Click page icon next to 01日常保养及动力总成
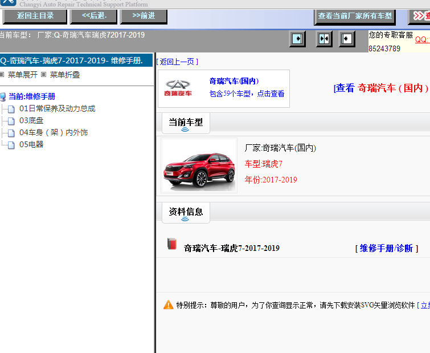The image size is (430, 353). click(x=11, y=109)
